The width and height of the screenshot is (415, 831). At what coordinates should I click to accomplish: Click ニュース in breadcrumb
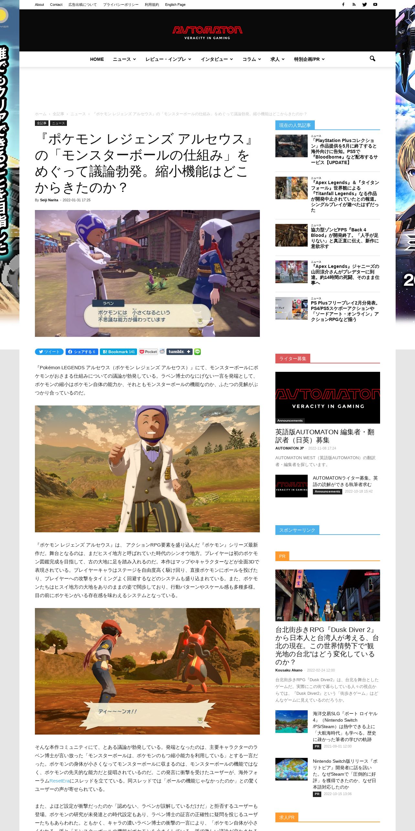(78, 114)
